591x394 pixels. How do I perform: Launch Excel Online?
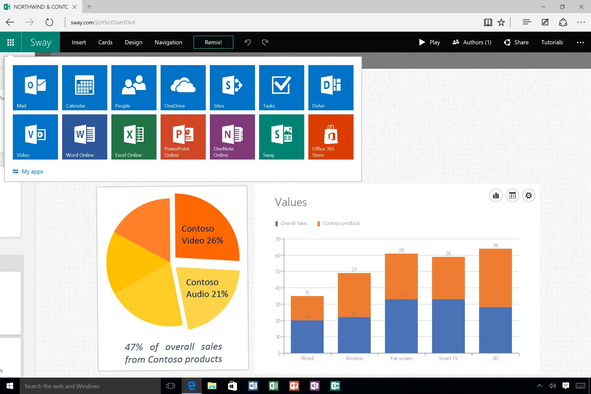point(134,137)
